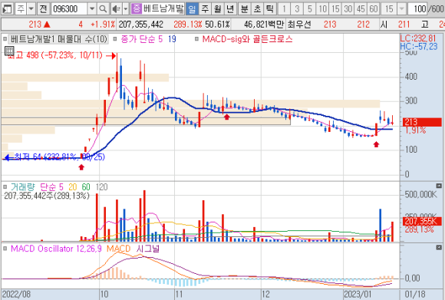Open the custom interval '15' dropdown arrow
The height and width of the screenshot is (300, 445).
click(x=401, y=9)
